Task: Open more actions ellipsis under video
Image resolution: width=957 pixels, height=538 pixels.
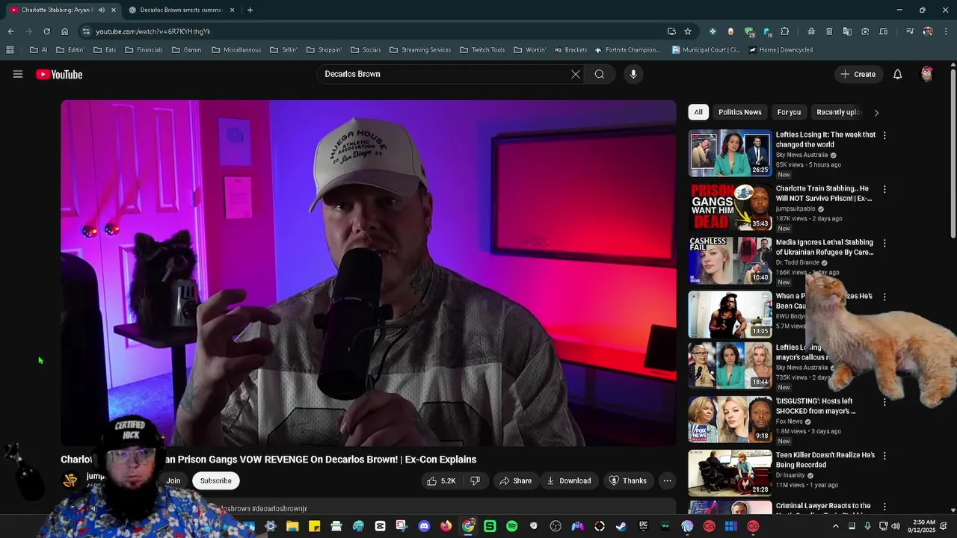Action: click(x=668, y=480)
